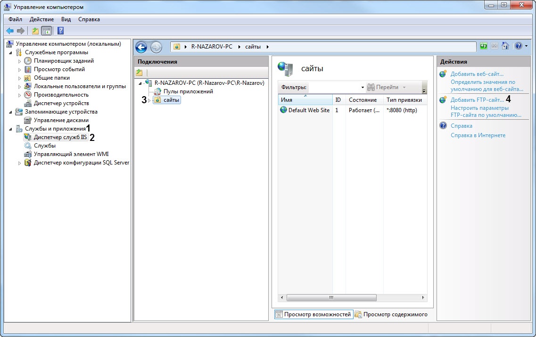Expand the Планировщик заданий tree node
This screenshot has height=337, width=536.
point(19,61)
